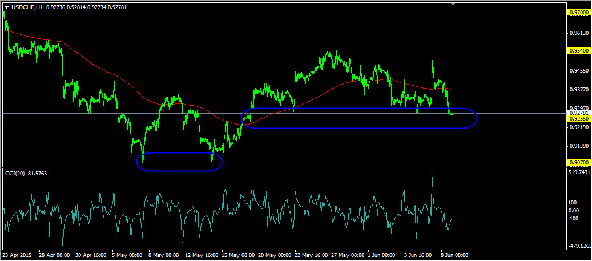Click the chart shift triangle marker at top
Viewport: 592px width, 261px height.
[453, 4]
